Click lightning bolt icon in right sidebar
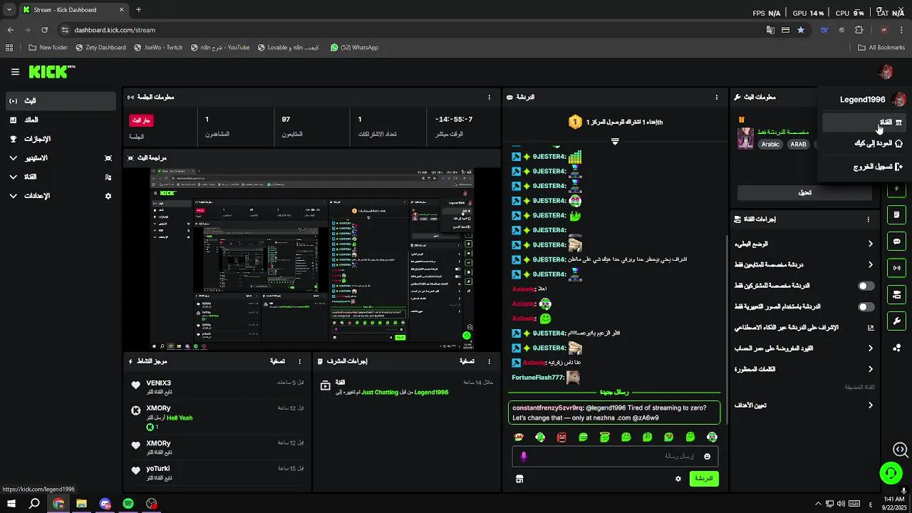The image size is (912, 513). pos(896,190)
